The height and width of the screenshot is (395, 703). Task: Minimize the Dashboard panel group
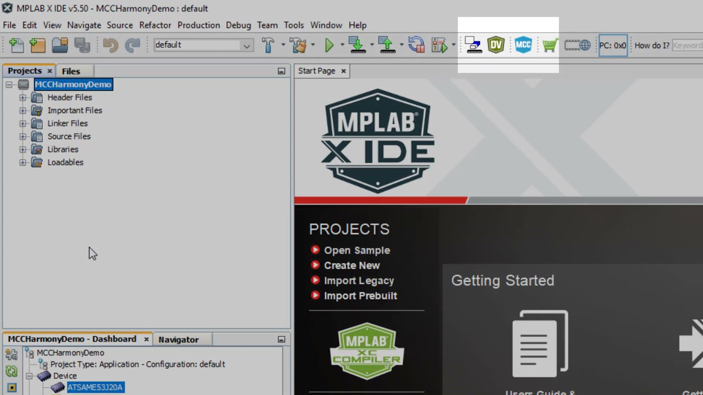281,340
